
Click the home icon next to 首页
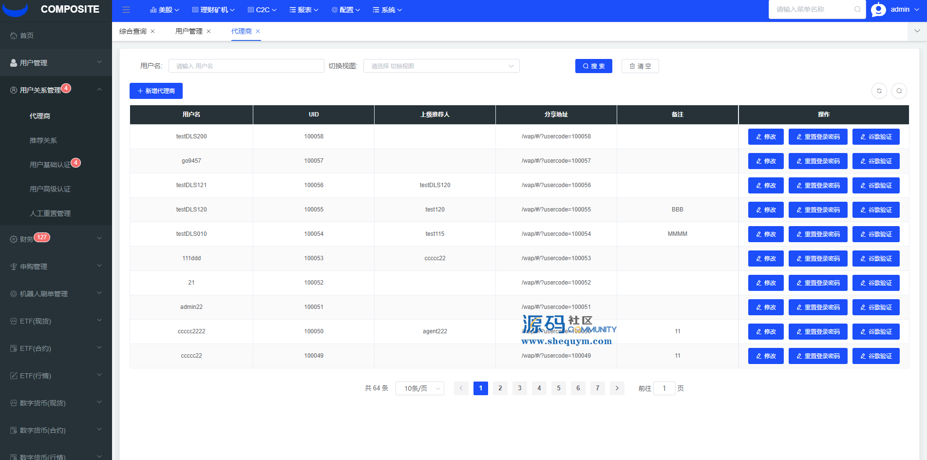(x=14, y=36)
